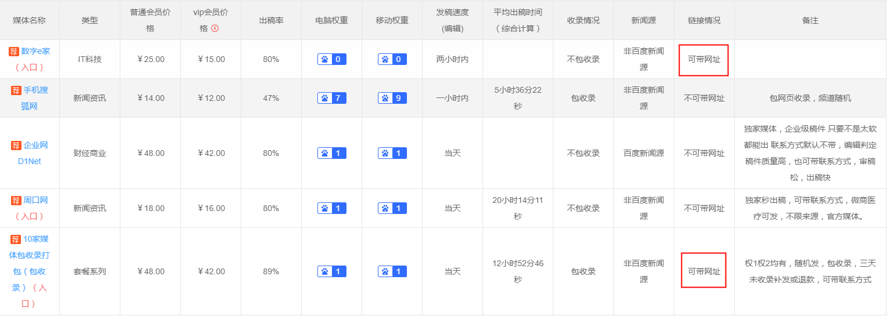Open the 企业网D1Net media link
This screenshot has width=890, height=316.
[31, 153]
